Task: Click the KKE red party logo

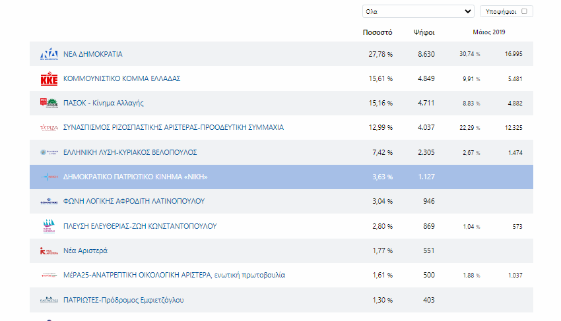Action: click(49, 78)
